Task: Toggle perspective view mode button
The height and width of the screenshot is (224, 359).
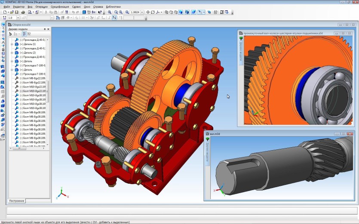Action: (x=193, y=12)
